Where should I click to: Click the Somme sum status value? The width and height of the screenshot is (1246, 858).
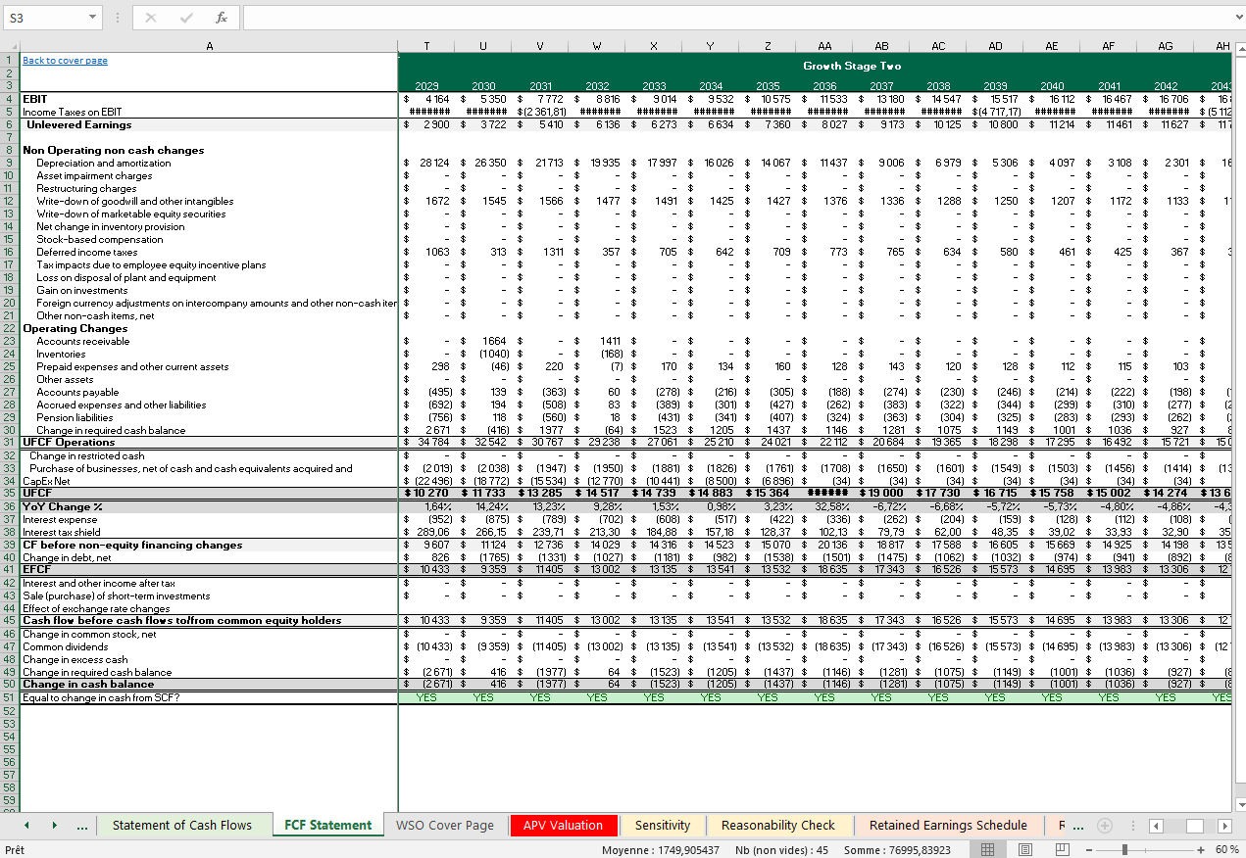click(895, 849)
